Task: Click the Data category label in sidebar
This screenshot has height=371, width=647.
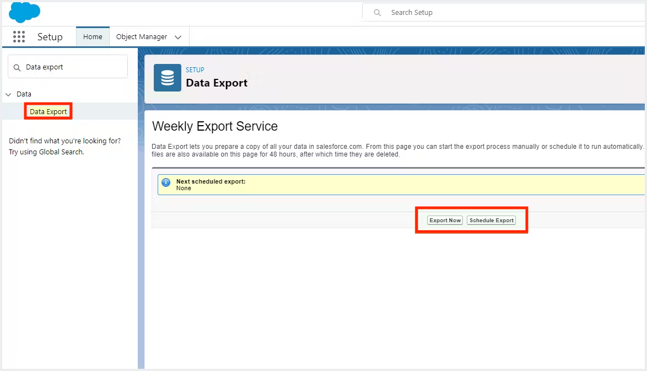Action: (x=24, y=94)
